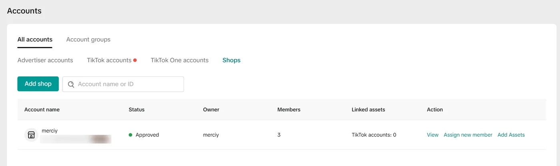Click the owner name merciy in Owner column

coord(211,135)
